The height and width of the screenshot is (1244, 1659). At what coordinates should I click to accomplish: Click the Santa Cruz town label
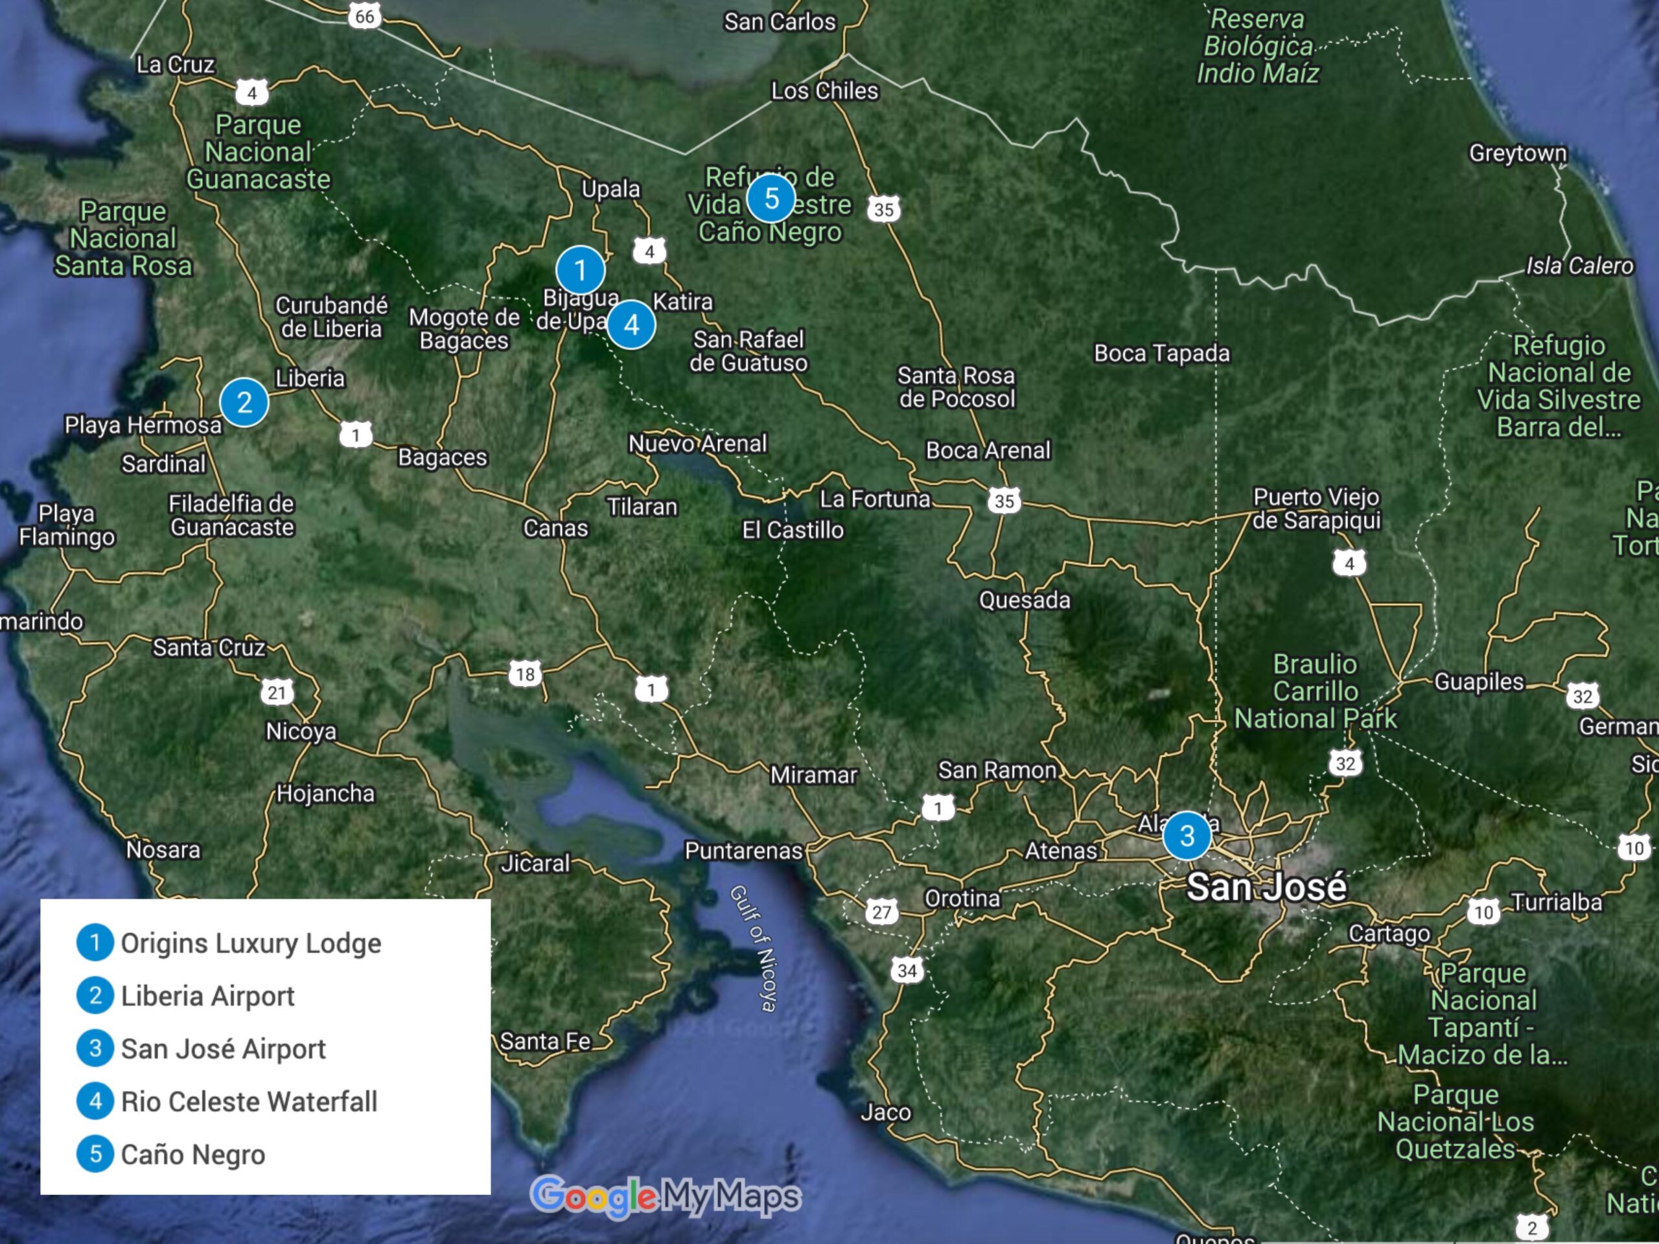pyautogui.click(x=209, y=647)
